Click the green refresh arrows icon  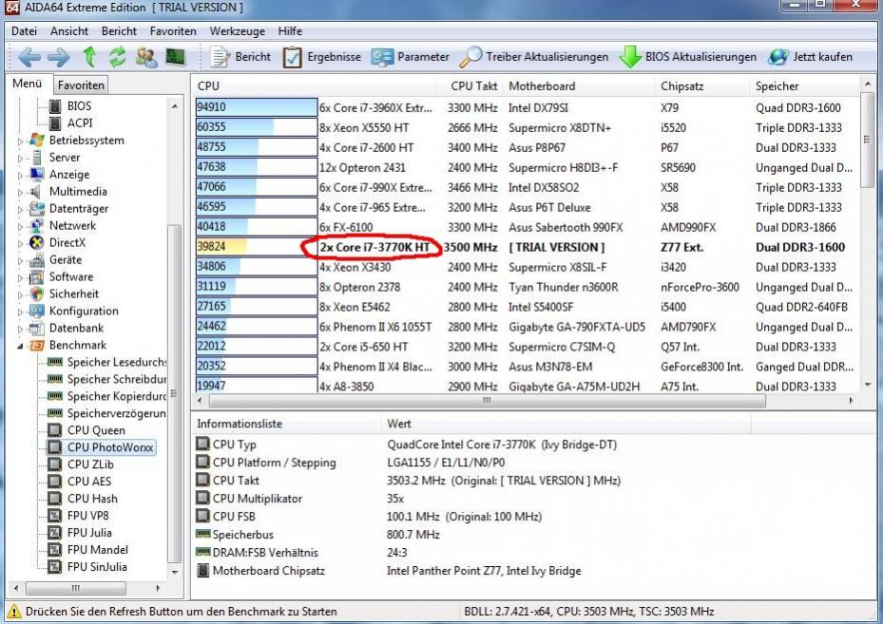pyautogui.click(x=117, y=57)
